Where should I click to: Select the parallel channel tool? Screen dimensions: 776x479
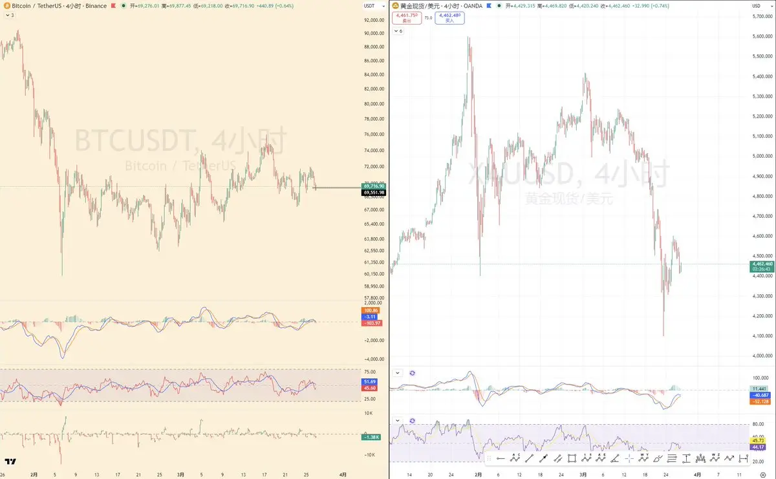558,458
